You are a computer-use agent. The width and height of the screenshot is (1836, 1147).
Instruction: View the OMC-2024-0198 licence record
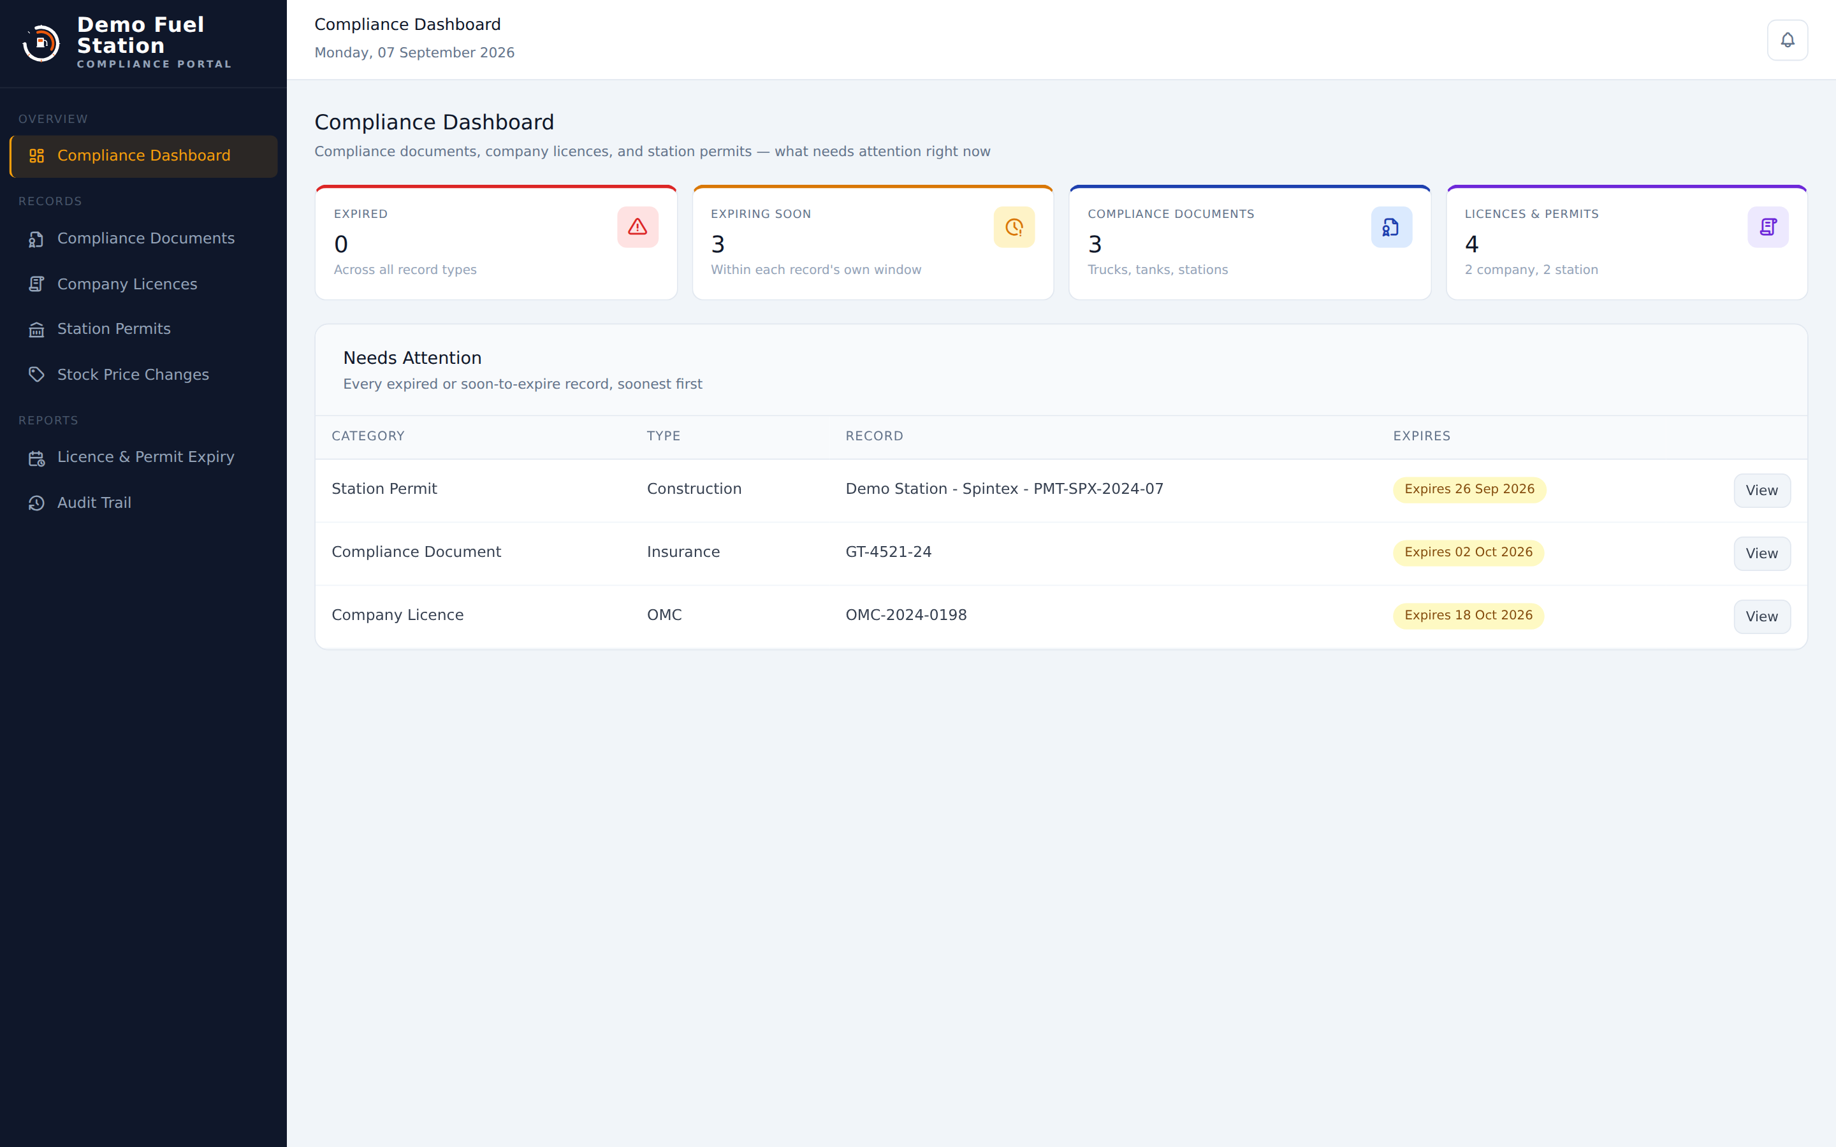click(x=1761, y=617)
